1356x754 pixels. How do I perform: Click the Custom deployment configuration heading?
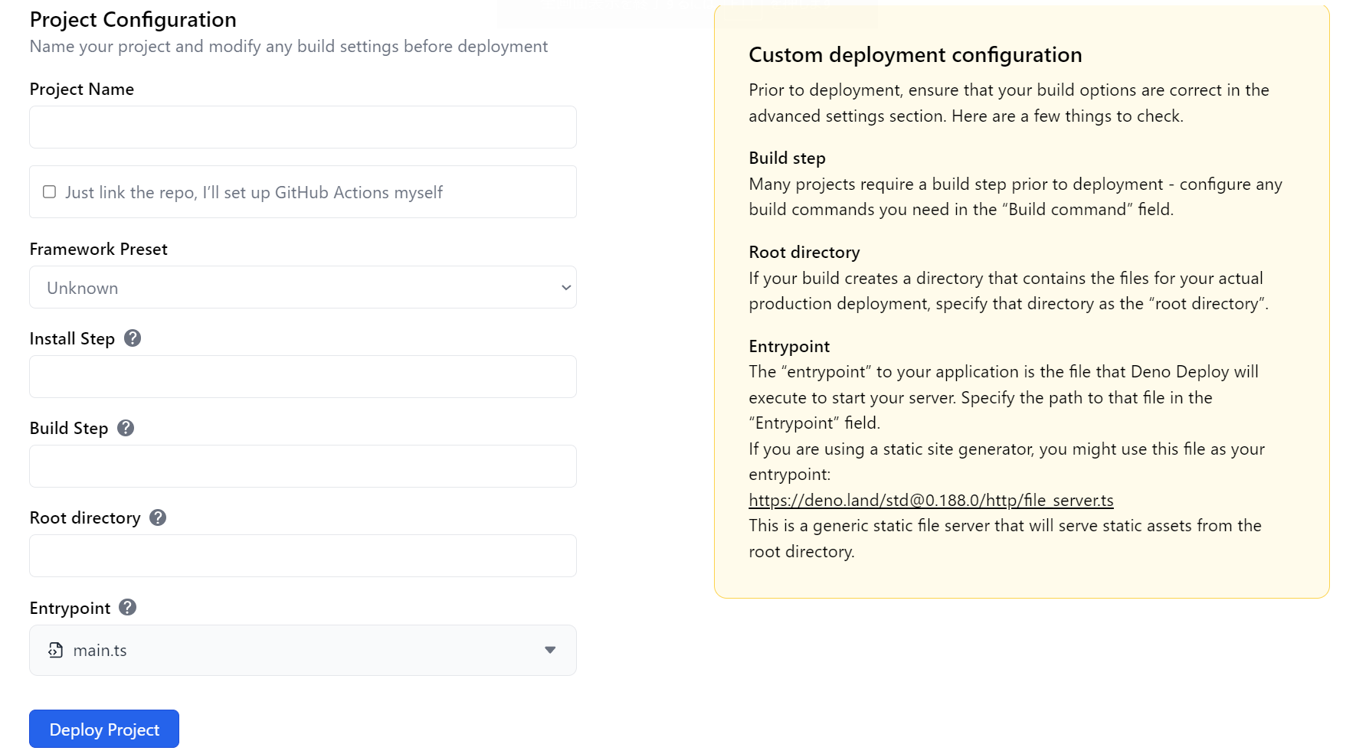tap(915, 55)
